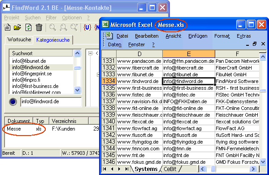Minimize the inner Excel workbook window

[247, 45]
